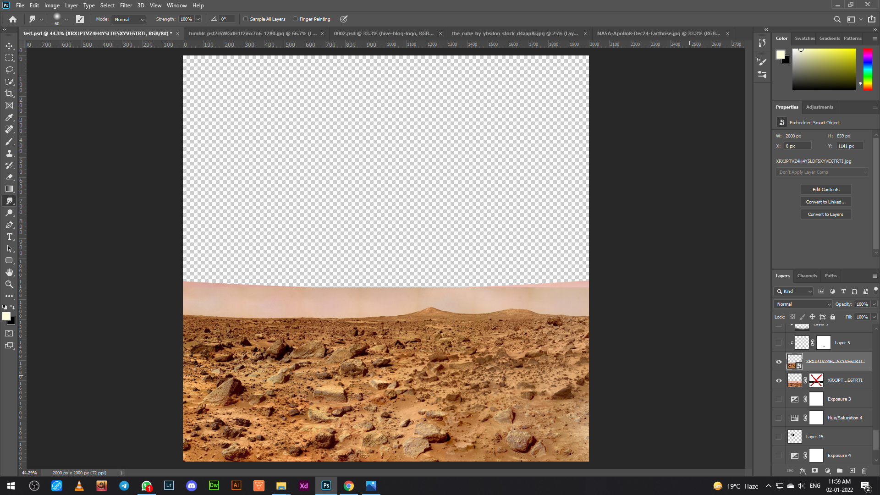Add a layer mask icon
The width and height of the screenshot is (880, 495).
click(x=814, y=471)
